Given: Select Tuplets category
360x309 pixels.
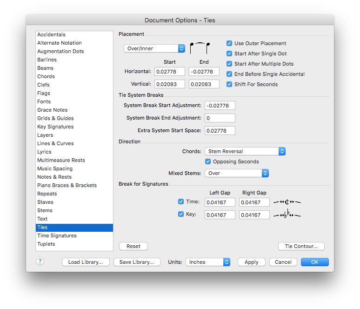Looking at the screenshot, I should click(74, 244).
